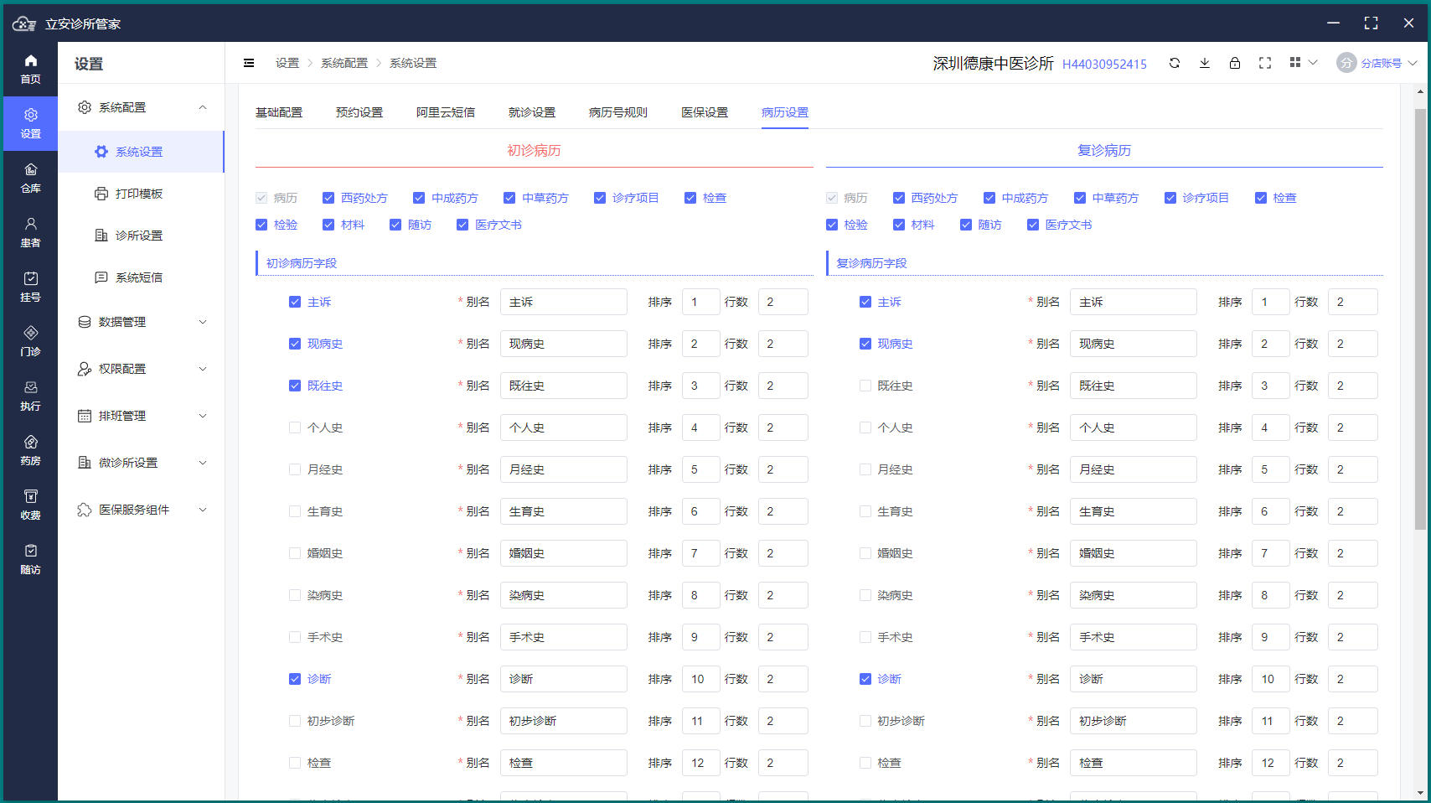Focus the 现病史 别名 input in 初诊
Screen dimensions: 1431x803
tap(564, 344)
